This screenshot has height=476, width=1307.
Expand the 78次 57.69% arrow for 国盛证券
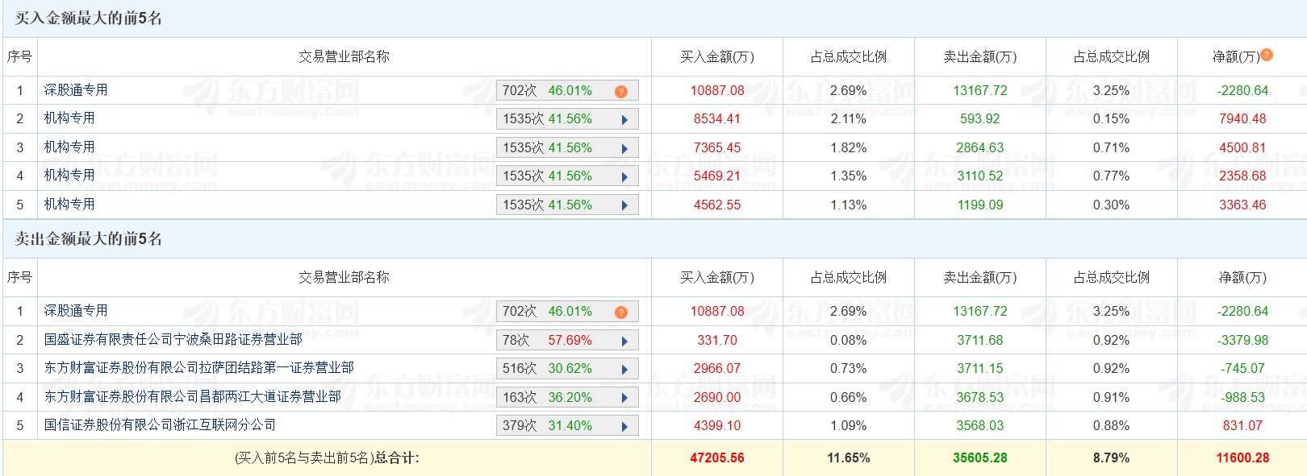coord(624,341)
